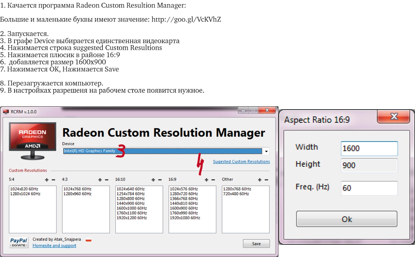
Task: Select 1280x800 60Hz entry
Action: tap(130, 199)
